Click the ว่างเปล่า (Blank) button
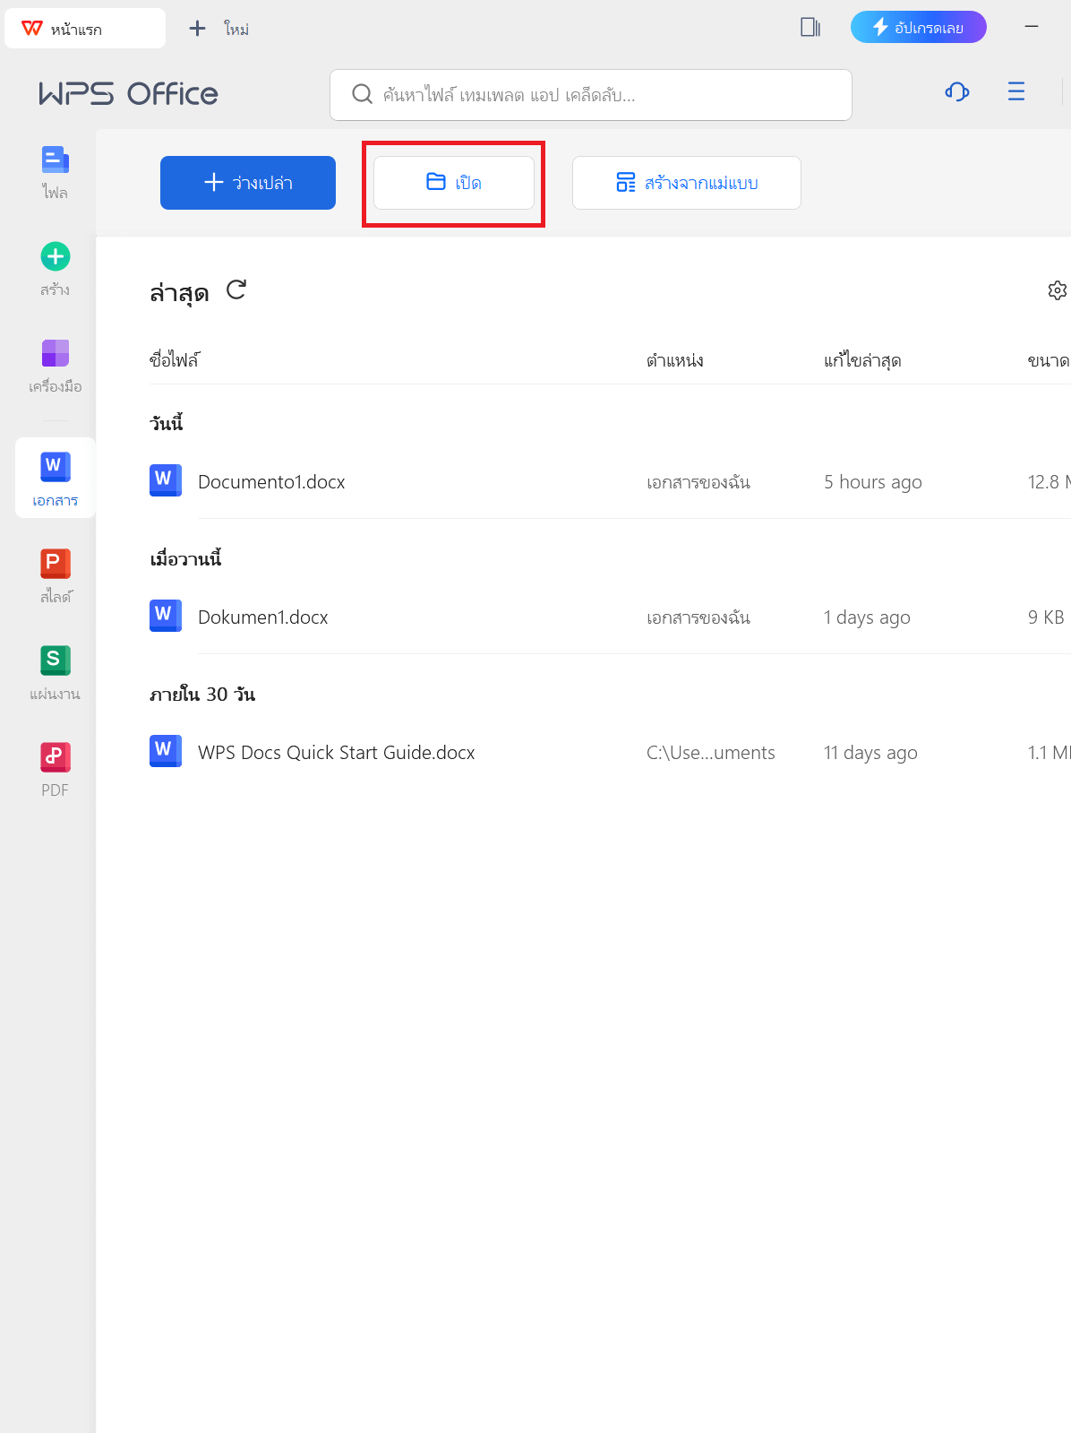 coord(248,183)
